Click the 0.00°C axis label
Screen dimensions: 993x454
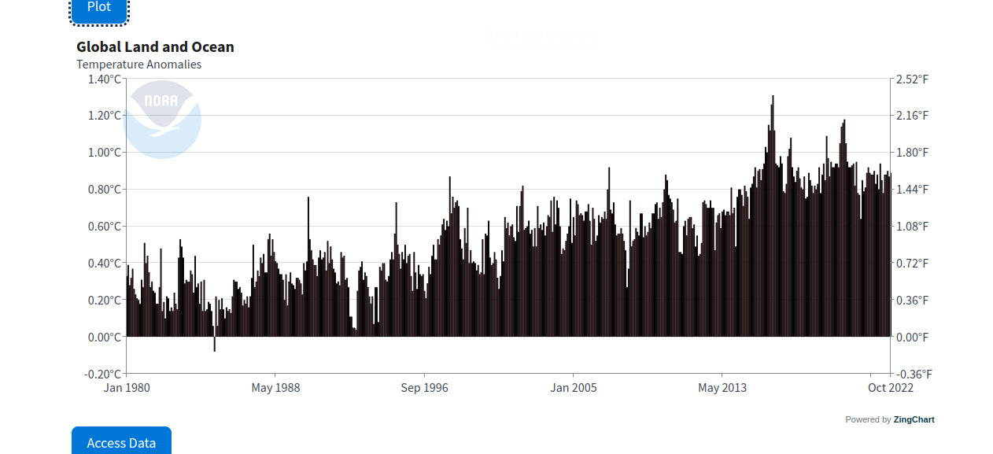(x=105, y=338)
